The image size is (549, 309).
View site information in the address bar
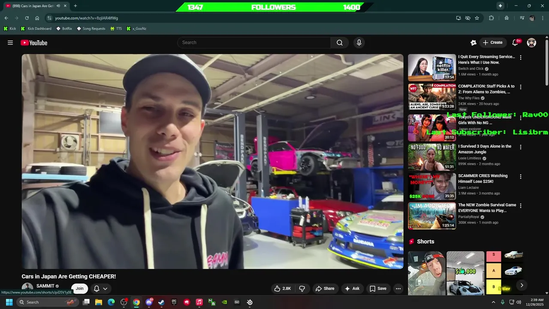click(49, 18)
